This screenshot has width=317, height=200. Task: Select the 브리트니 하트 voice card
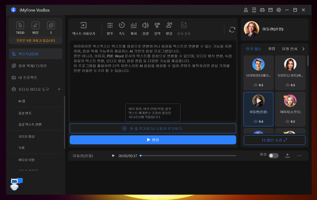tap(290, 73)
